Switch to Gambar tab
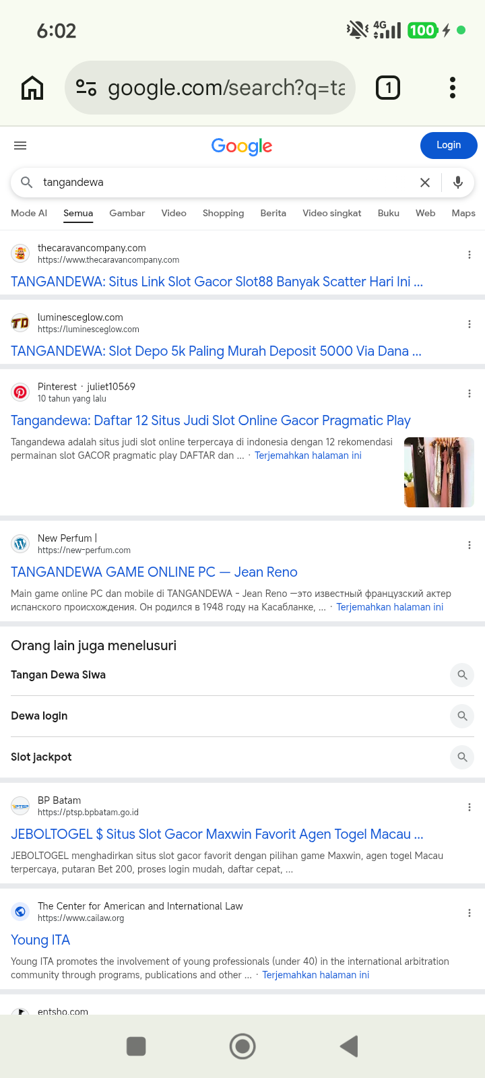This screenshot has height=1078, width=485. [x=127, y=213]
